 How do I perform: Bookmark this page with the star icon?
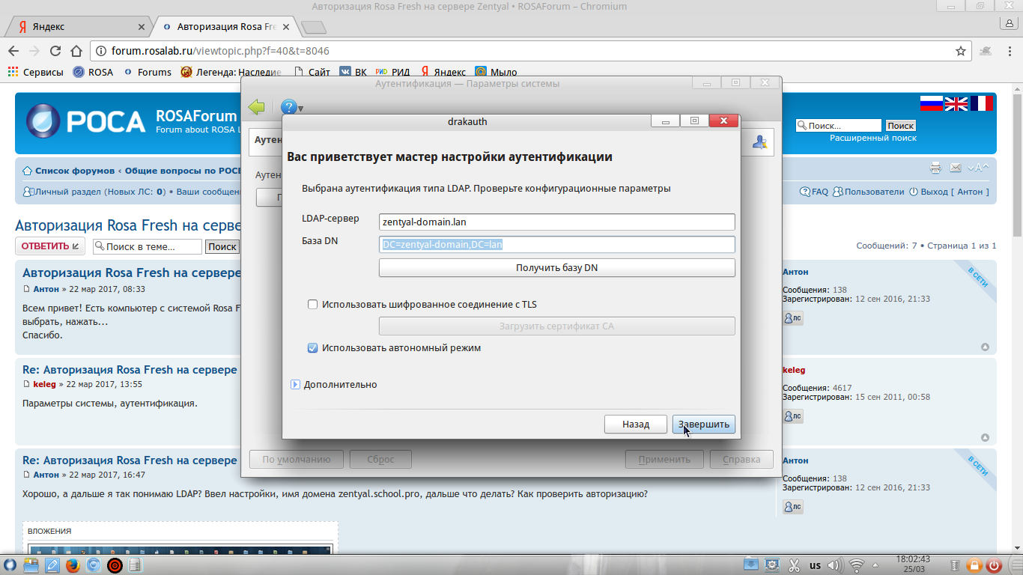[x=961, y=51]
